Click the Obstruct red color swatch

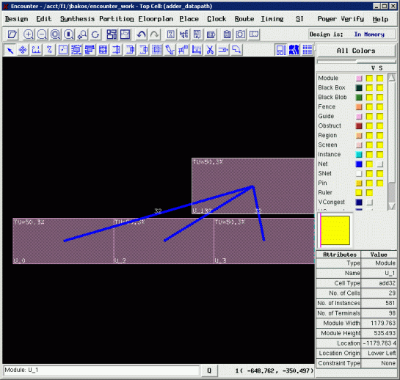359,126
